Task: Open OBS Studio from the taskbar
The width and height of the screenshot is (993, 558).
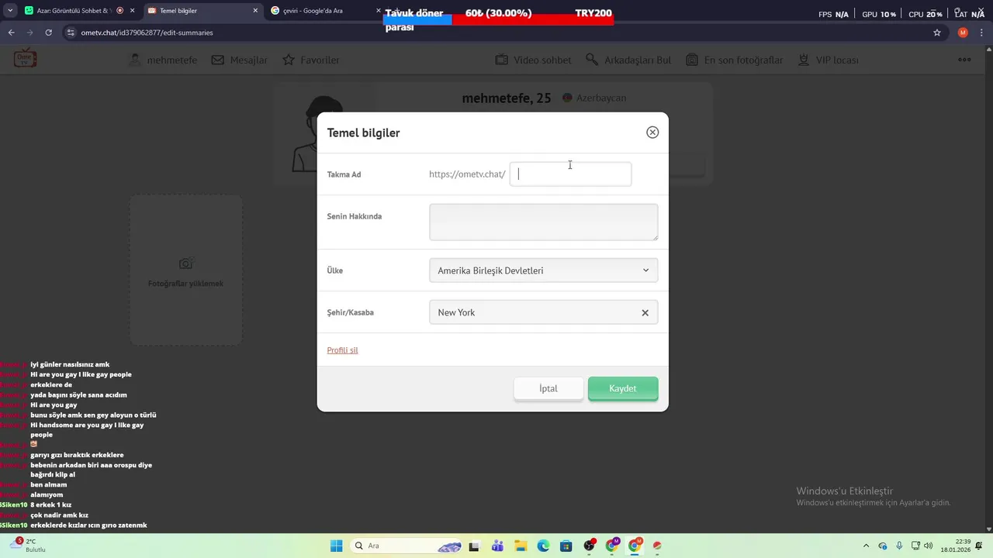Action: (589, 546)
